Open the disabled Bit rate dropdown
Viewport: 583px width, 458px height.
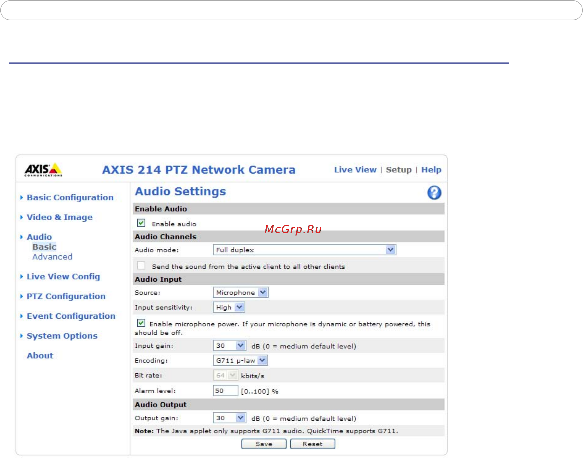tap(225, 375)
